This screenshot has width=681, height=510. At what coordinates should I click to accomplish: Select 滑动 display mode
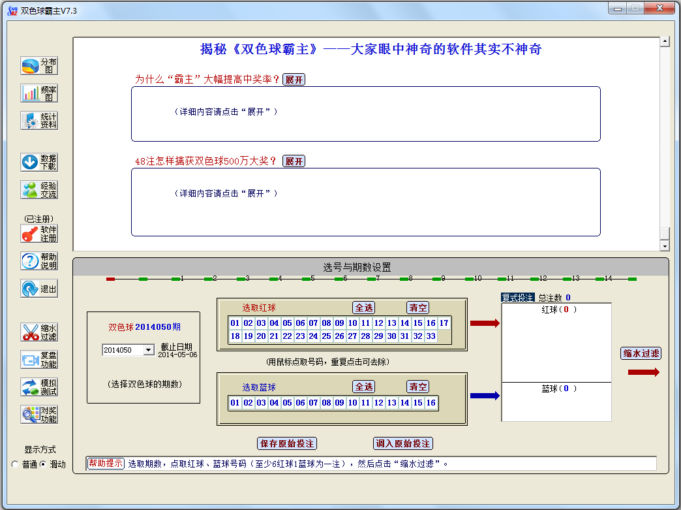coord(42,464)
